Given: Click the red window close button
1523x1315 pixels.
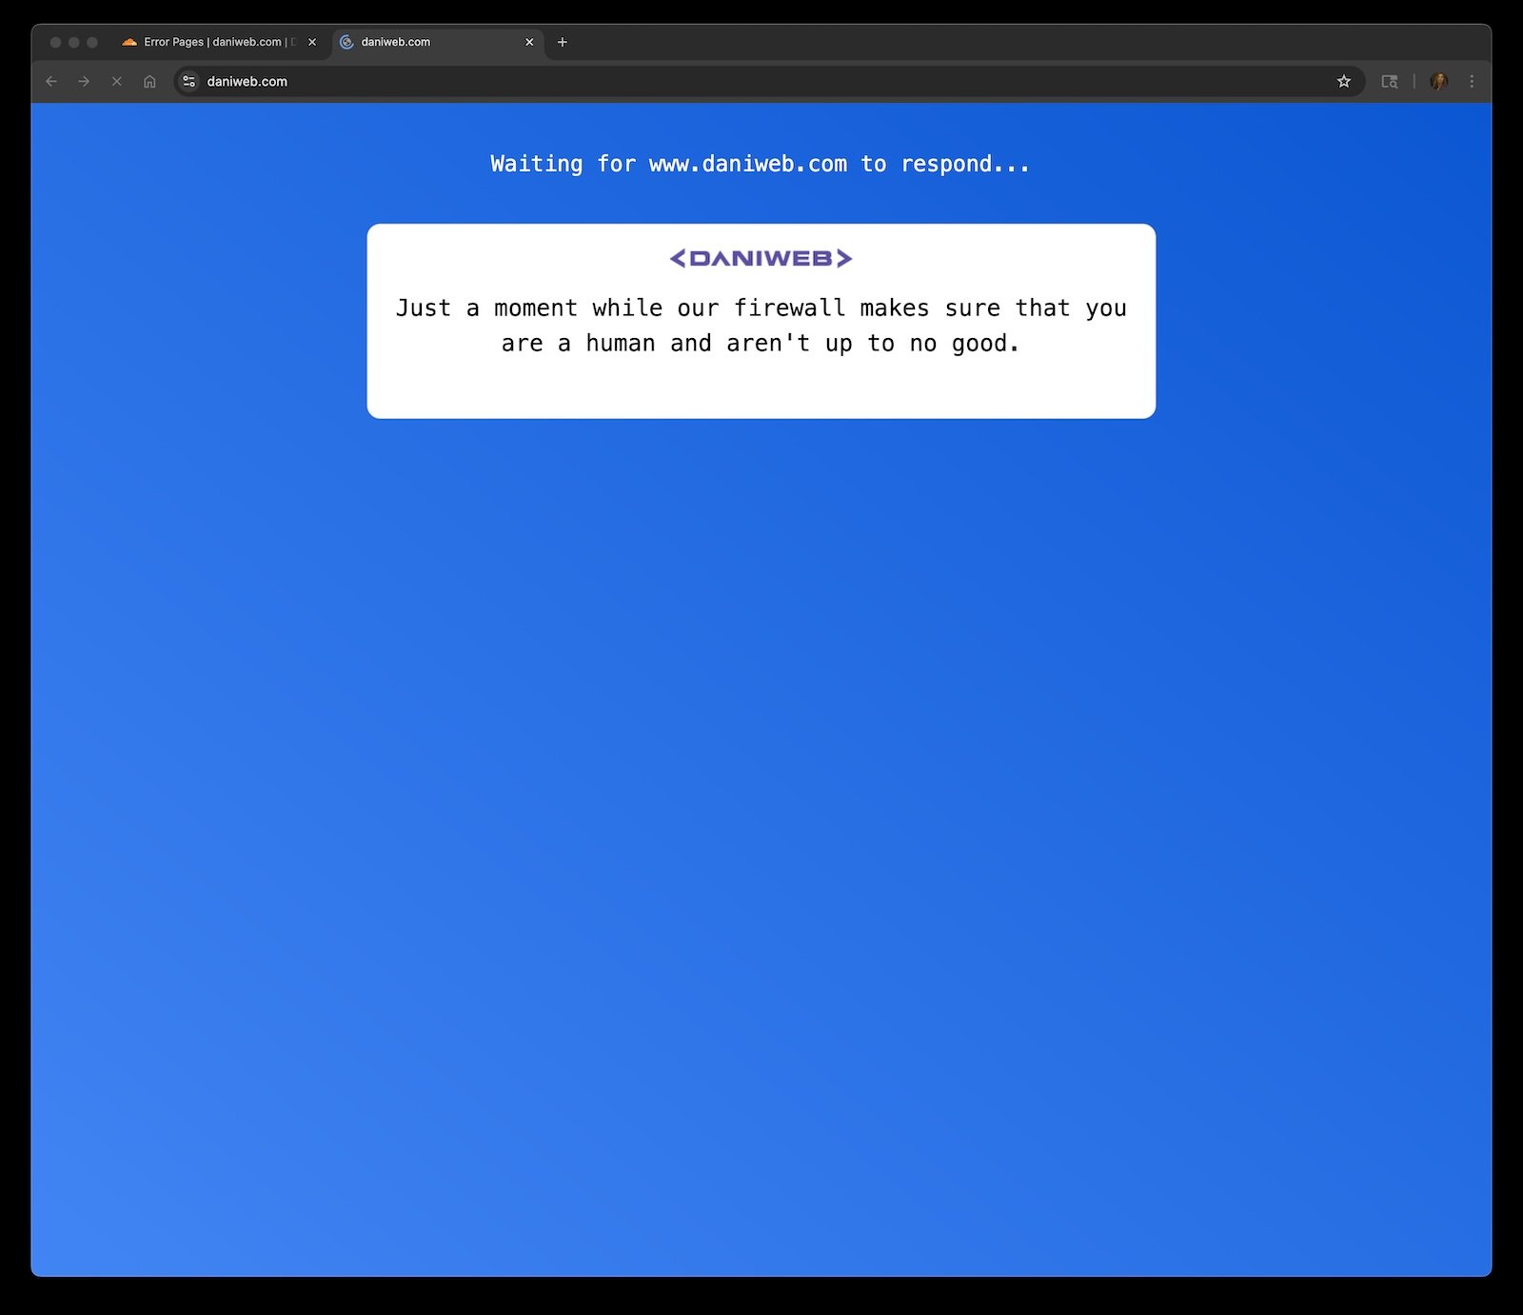Looking at the screenshot, I should (x=55, y=42).
